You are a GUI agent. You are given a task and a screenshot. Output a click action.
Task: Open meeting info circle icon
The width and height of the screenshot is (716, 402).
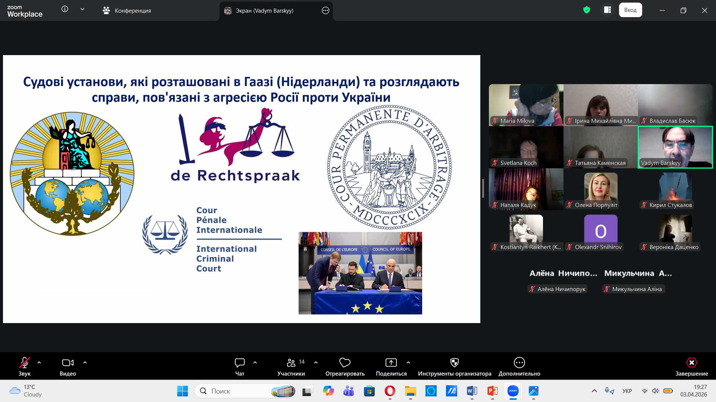tap(65, 9)
